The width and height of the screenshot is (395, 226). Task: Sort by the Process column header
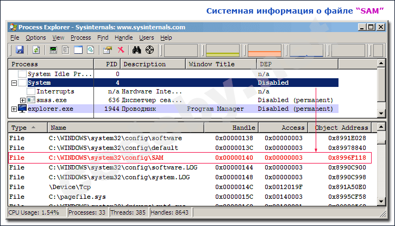tap(51, 64)
